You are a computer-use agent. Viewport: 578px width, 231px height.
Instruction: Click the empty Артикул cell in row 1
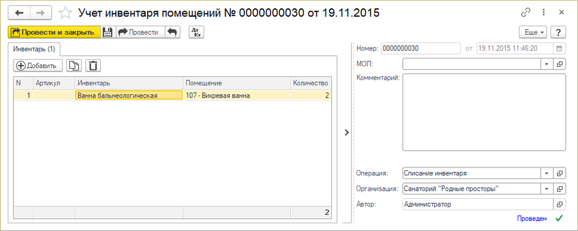coord(54,96)
